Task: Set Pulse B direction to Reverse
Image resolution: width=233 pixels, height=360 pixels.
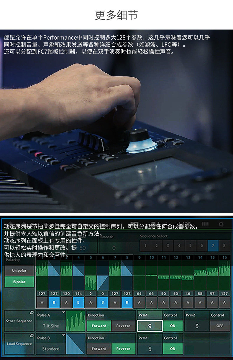Action: pos(123,348)
